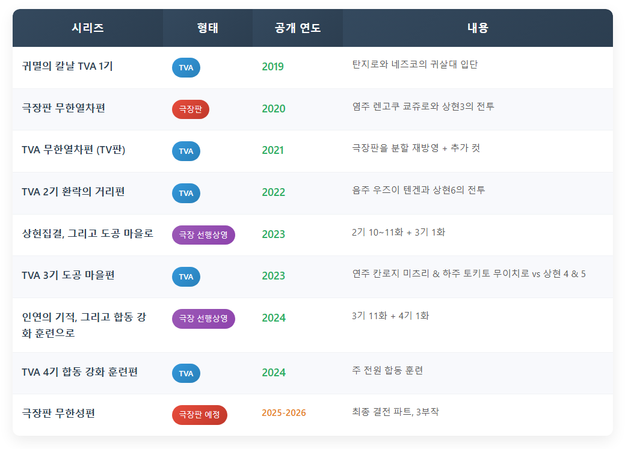625x449 pixels.
Task: Click the TVA badge for 3기 도공 마을편
Action: pyautogui.click(x=186, y=276)
